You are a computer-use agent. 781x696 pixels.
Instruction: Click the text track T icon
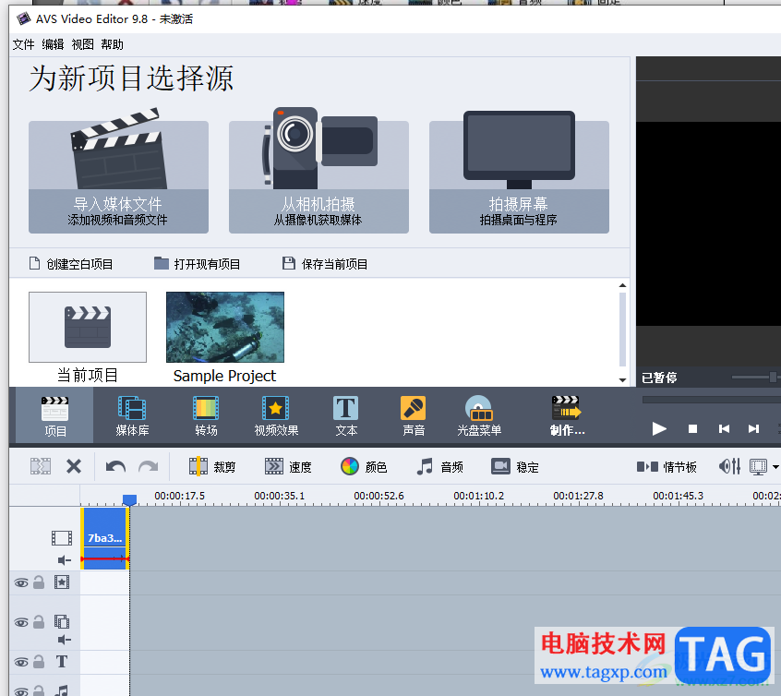[62, 662]
